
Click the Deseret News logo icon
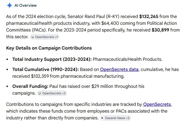pos(102,118)
